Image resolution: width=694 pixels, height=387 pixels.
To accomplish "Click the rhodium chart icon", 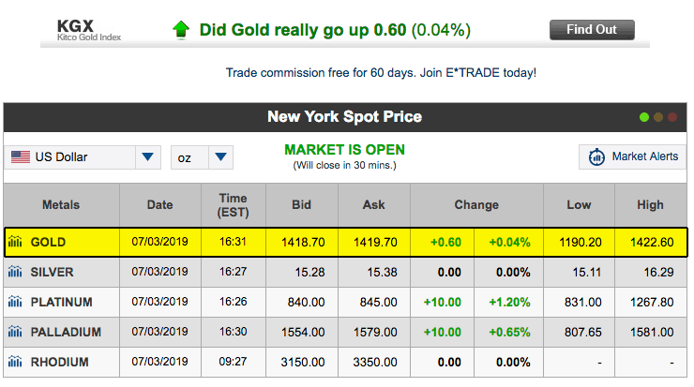I will (15, 363).
